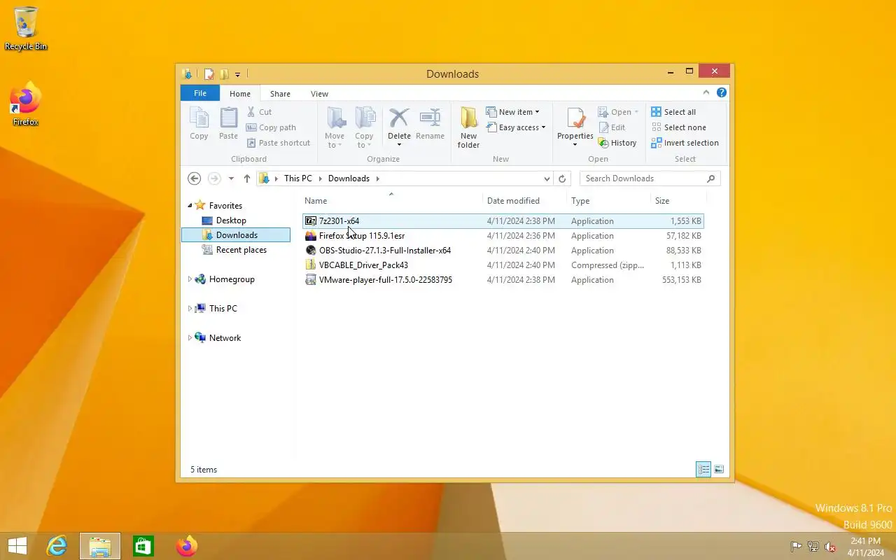Launch Firefox from the taskbar
The width and height of the screenshot is (896, 560).
(187, 546)
